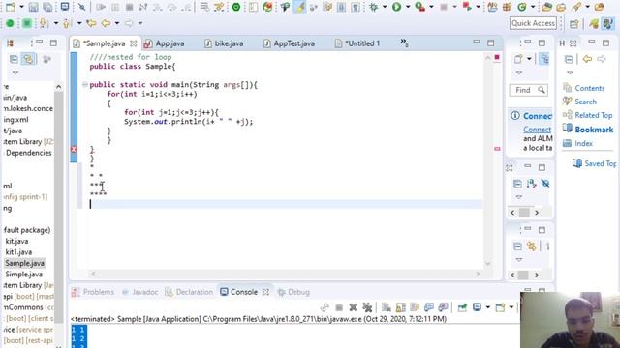The image size is (620, 348).
Task: Open the Coverage dropdown arrow
Action: pos(431,7)
